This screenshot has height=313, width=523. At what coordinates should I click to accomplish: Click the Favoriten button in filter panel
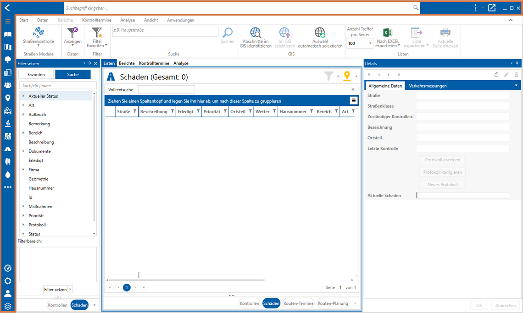coord(36,74)
